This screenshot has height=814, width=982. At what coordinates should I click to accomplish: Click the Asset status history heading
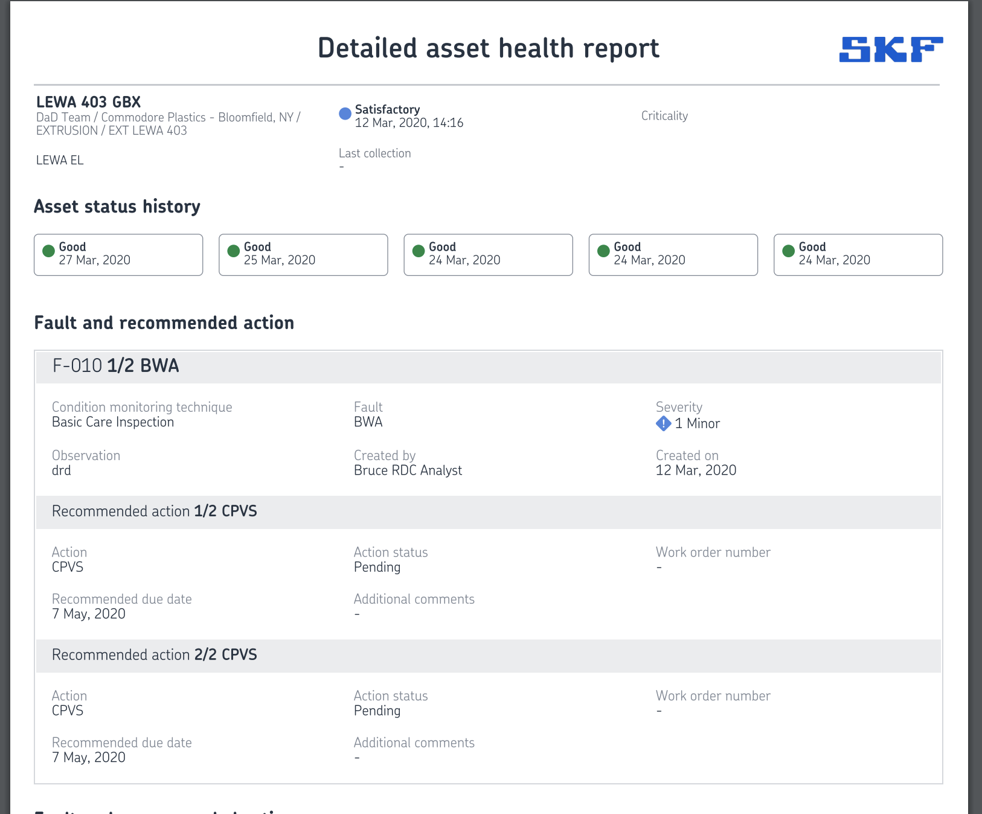[x=117, y=207]
